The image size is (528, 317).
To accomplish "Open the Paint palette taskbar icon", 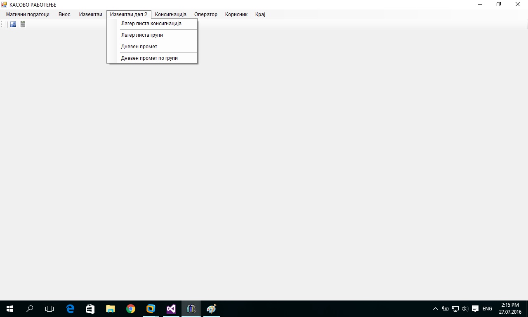I will click(x=211, y=309).
